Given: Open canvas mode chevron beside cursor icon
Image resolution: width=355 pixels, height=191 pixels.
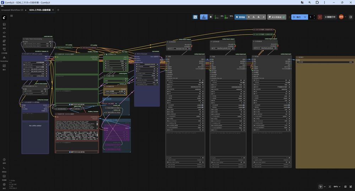Looking at the screenshot, I should (x=325, y=187).
